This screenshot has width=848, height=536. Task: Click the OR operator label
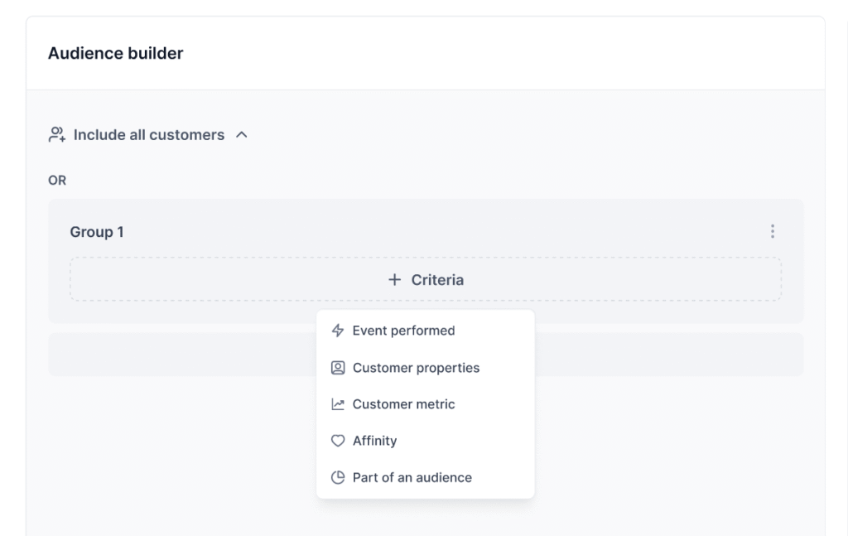click(57, 180)
